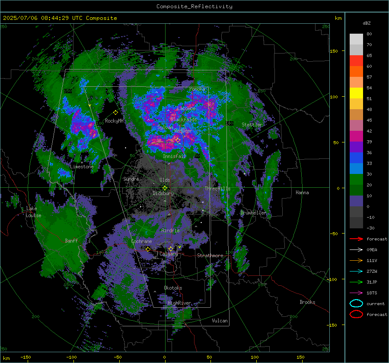
Task: Click the -150 tick on bottom axis
Action: 26,357
